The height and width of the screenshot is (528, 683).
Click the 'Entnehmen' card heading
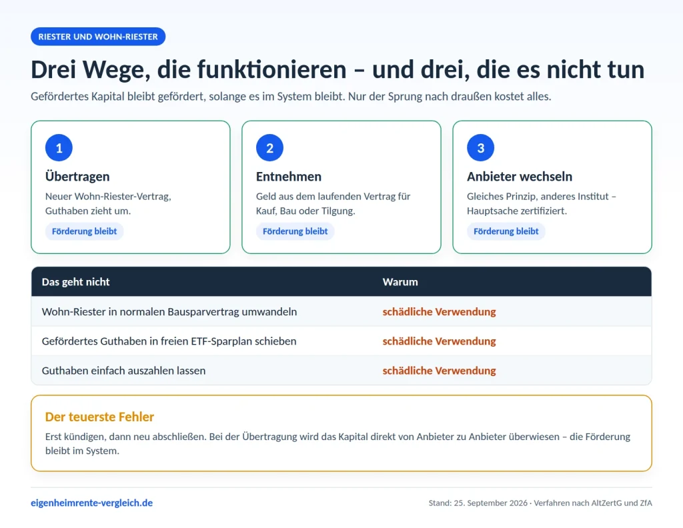(289, 176)
